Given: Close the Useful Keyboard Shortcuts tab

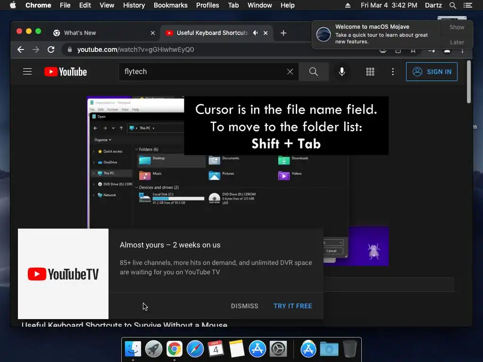Looking at the screenshot, I should [266, 33].
